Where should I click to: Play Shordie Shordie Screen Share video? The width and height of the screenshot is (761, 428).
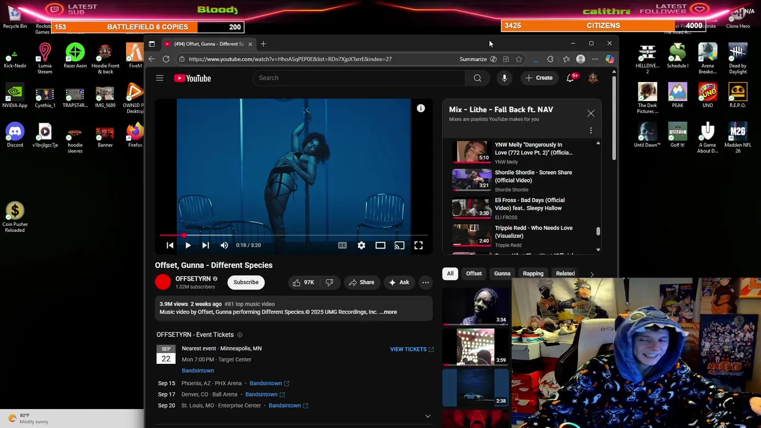pyautogui.click(x=522, y=181)
